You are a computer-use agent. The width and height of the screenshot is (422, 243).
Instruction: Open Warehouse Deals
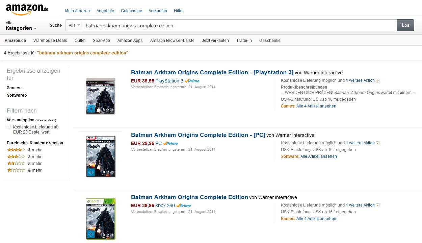point(50,41)
